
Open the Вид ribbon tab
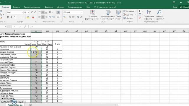click(x=88, y=7)
